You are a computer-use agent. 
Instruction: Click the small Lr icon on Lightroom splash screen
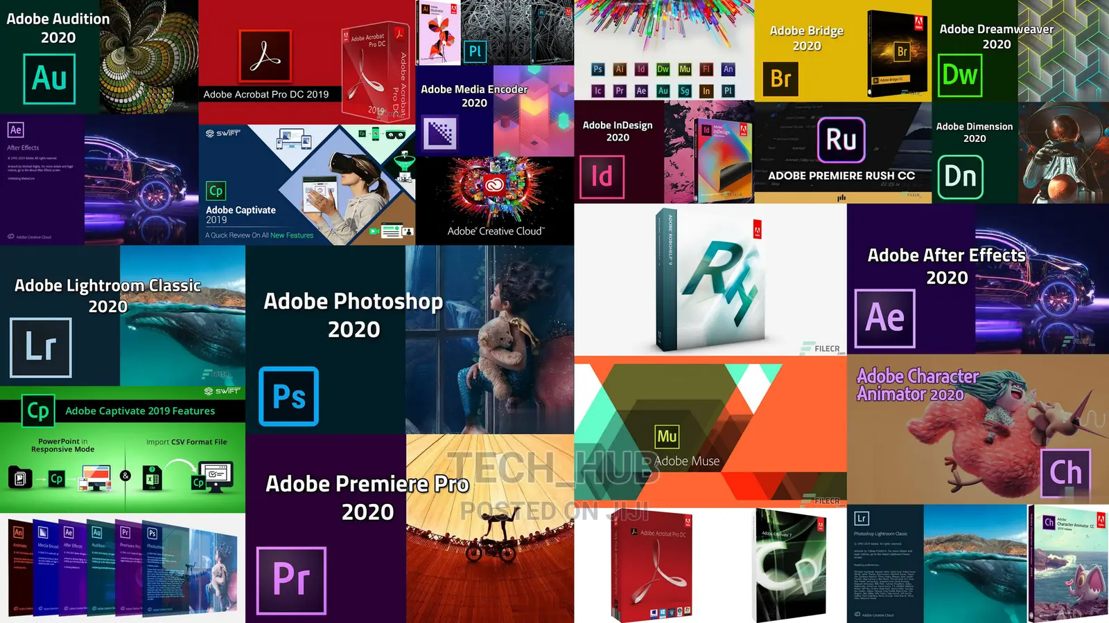862,518
